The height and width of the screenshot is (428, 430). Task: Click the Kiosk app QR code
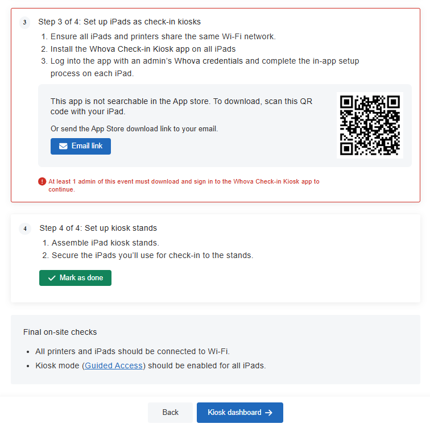[x=370, y=125]
